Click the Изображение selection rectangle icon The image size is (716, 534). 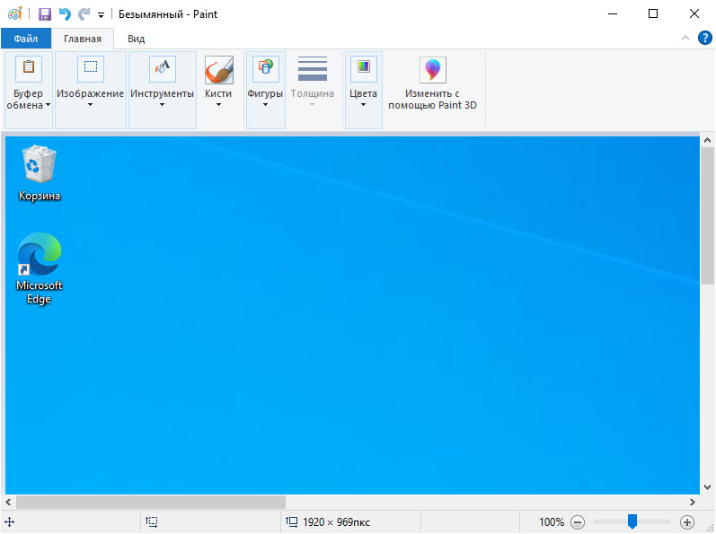pyautogui.click(x=91, y=69)
